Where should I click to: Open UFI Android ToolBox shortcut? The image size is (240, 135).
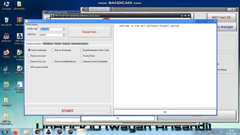coord(19,55)
